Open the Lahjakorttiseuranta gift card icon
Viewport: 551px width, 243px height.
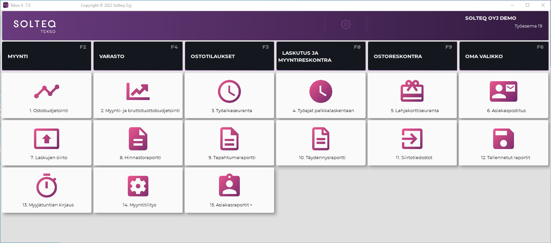412,91
